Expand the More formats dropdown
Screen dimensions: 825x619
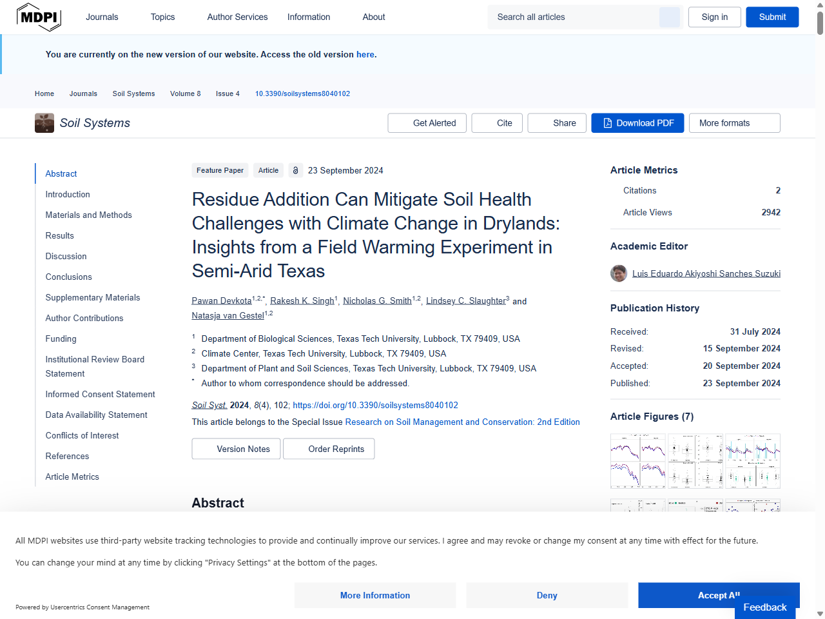click(x=734, y=123)
